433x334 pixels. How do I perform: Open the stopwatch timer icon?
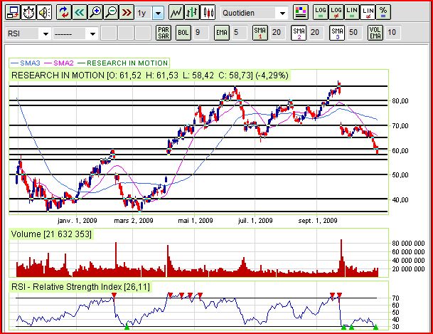(x=28, y=12)
